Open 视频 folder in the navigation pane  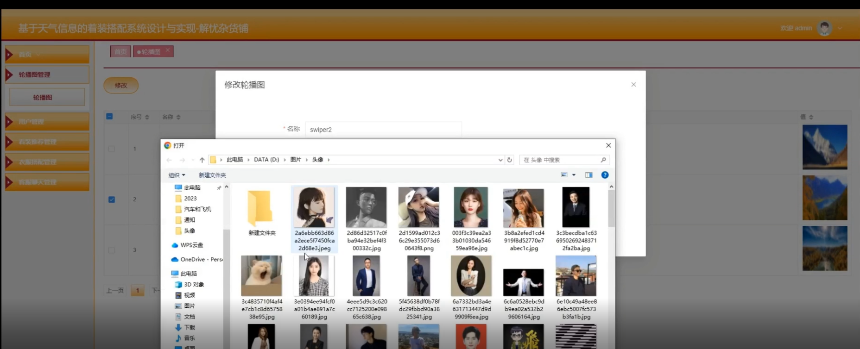pos(185,295)
